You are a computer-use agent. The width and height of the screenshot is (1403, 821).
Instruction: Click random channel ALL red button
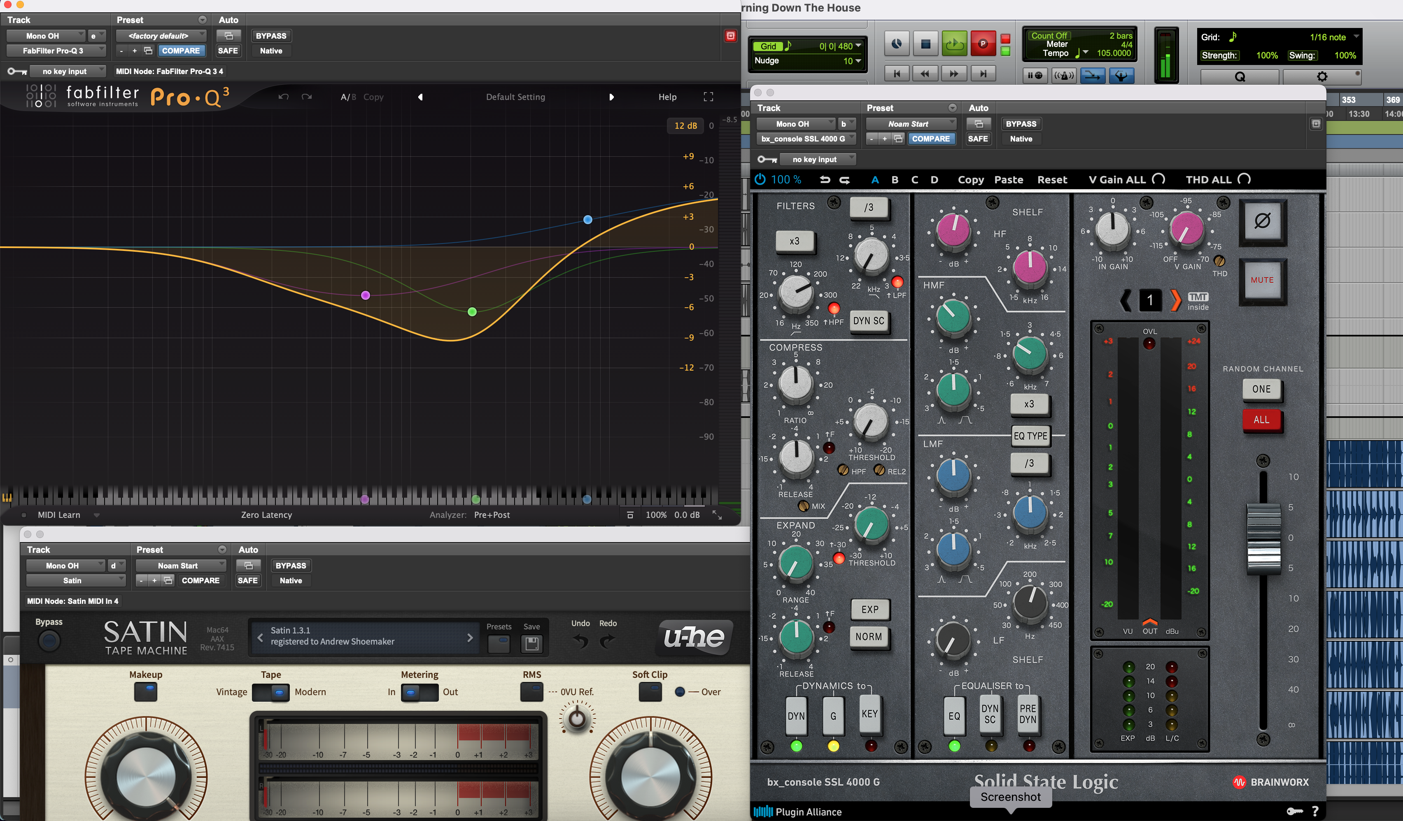pos(1261,420)
